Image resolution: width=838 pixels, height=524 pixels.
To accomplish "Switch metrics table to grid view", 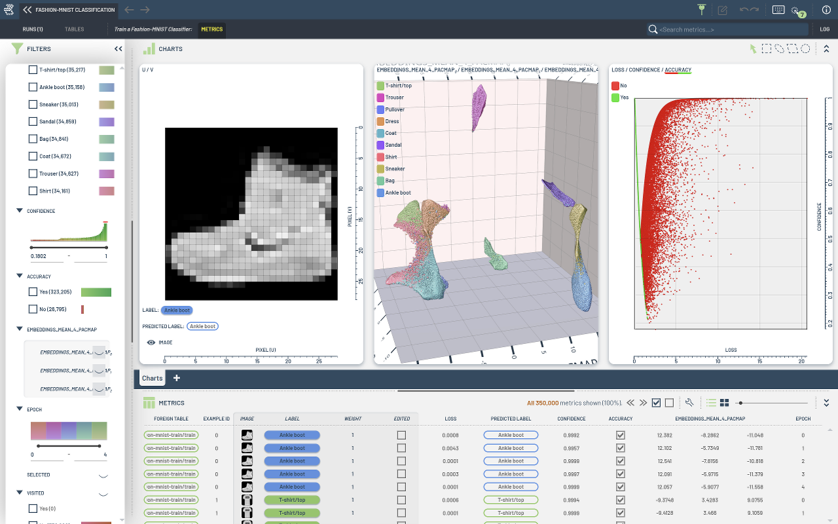I will tap(725, 403).
